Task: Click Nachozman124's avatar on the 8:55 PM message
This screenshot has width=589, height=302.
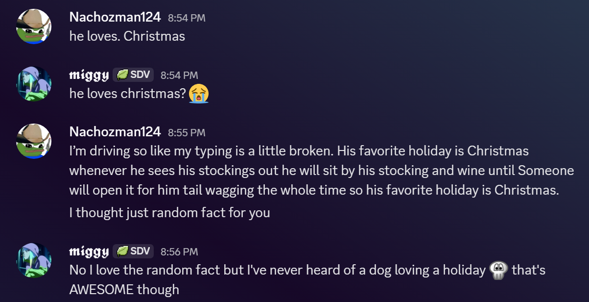Action: point(34,141)
